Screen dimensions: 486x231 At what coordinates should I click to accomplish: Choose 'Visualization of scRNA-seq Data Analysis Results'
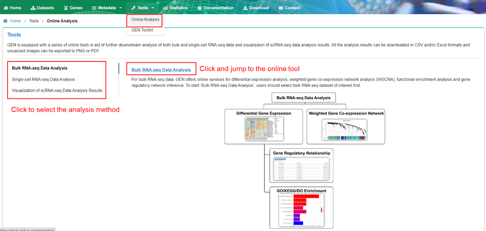pos(56,90)
